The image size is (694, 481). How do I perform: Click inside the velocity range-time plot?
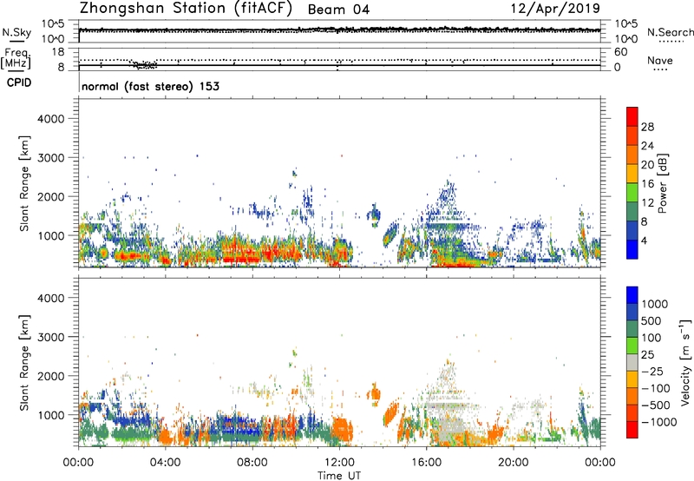click(339, 362)
